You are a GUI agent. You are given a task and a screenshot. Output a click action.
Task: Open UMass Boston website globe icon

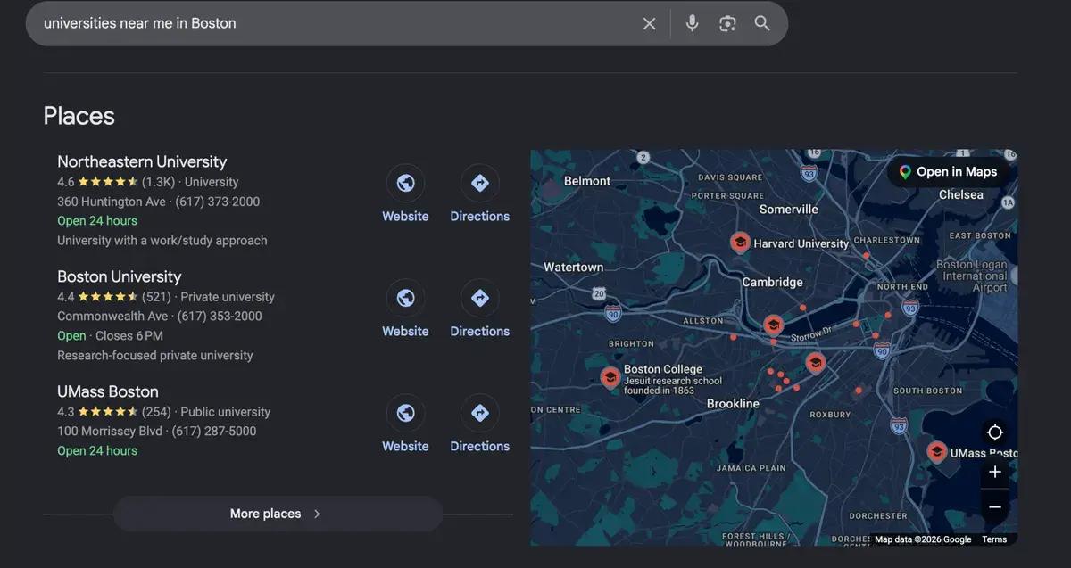(x=405, y=413)
